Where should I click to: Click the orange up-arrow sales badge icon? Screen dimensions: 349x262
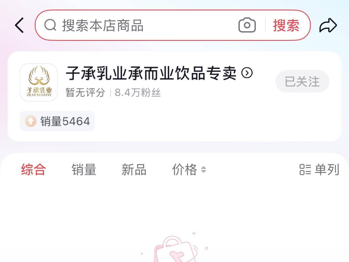30,121
